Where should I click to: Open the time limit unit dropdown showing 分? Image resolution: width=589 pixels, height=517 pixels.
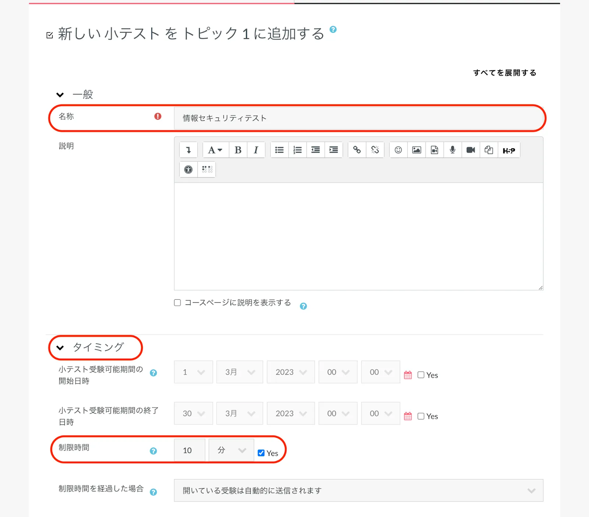(231, 450)
